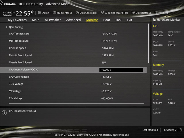Open Quick Note(F9)
This screenshot has height=138, width=184.
point(141,13)
